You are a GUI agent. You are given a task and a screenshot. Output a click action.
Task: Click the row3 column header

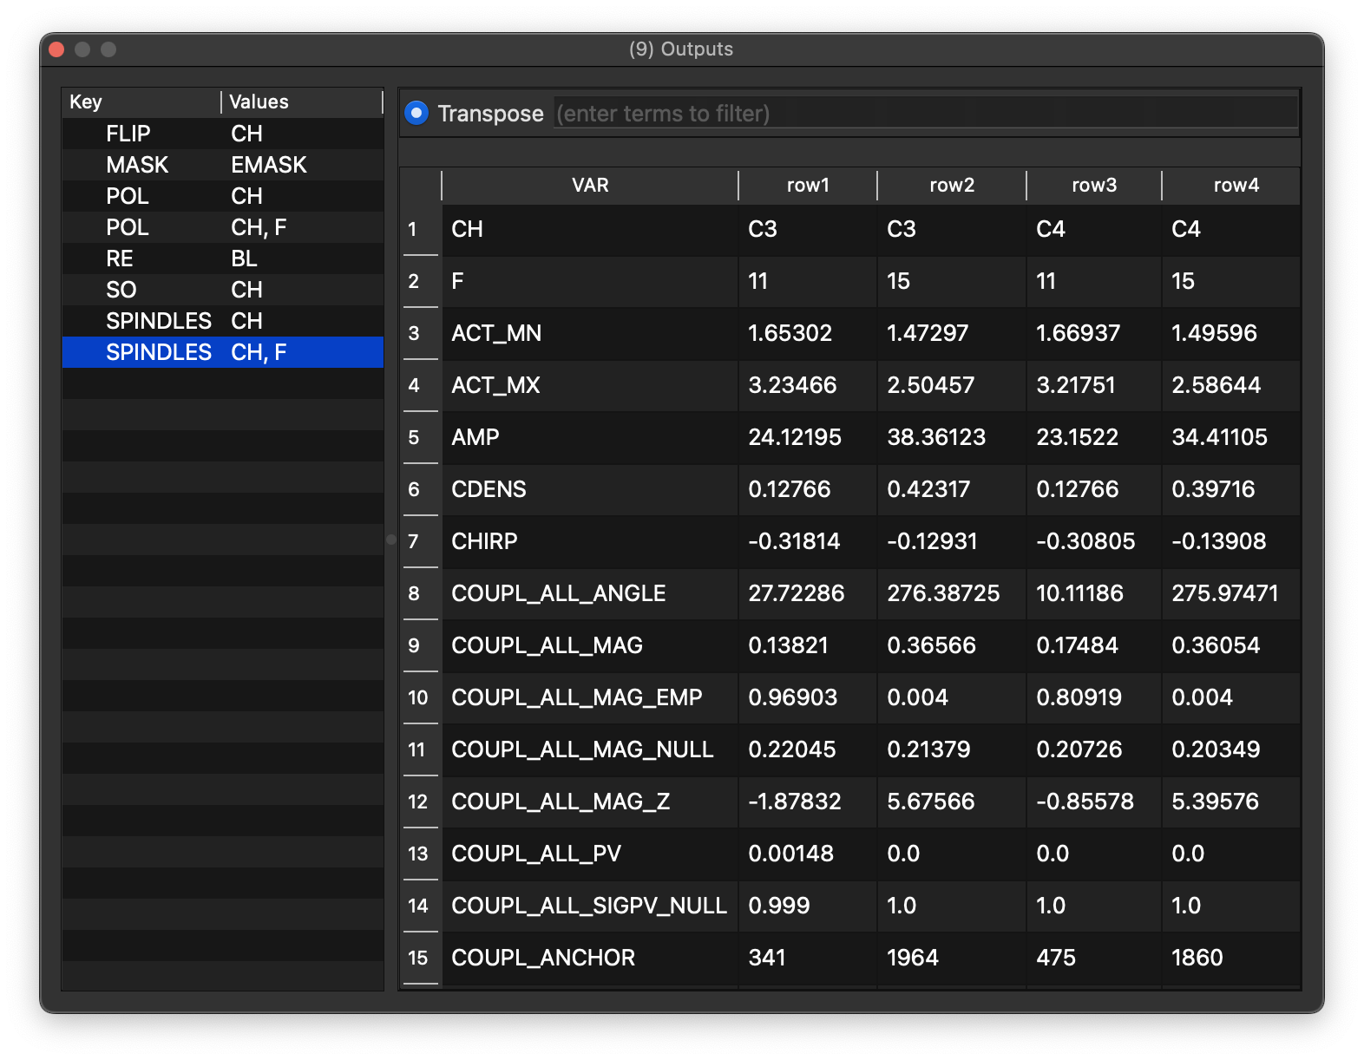tap(1094, 186)
